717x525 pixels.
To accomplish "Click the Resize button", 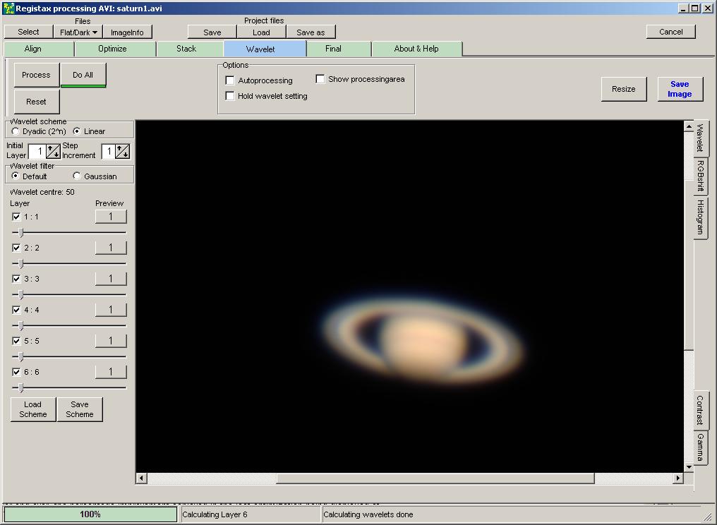I will click(624, 89).
